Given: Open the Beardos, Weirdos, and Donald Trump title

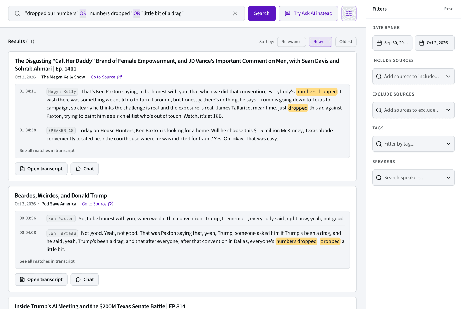Looking at the screenshot, I should (61, 196).
